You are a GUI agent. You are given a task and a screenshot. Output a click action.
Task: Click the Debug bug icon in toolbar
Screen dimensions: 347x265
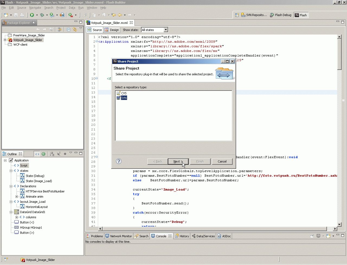(42, 15)
